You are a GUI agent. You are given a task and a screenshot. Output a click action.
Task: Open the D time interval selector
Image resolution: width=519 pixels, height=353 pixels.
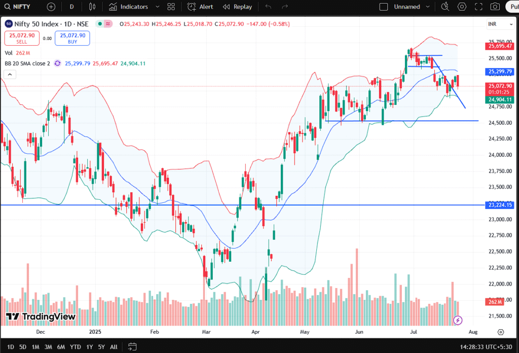point(71,7)
